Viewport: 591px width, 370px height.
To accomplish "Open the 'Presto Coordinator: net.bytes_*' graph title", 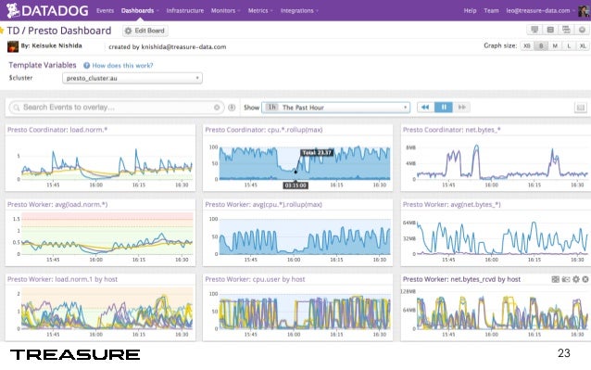I will 451,130.
